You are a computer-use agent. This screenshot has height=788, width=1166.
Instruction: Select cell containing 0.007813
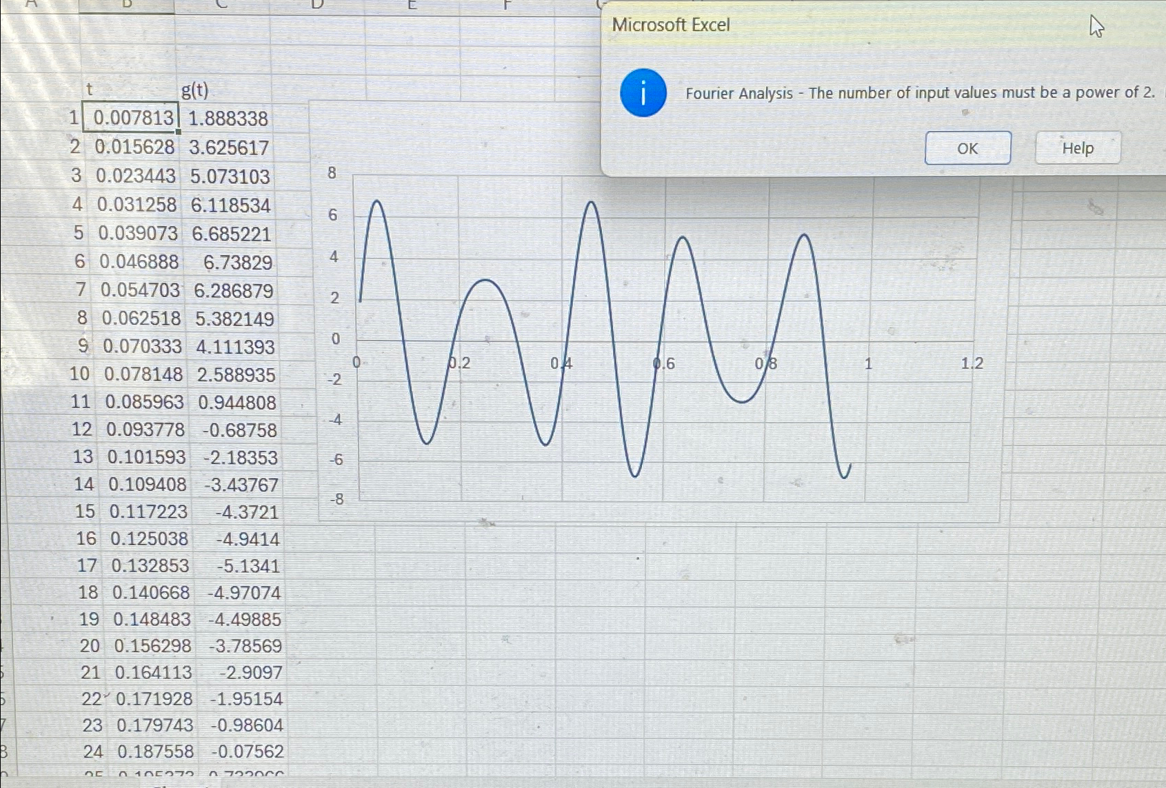click(132, 117)
